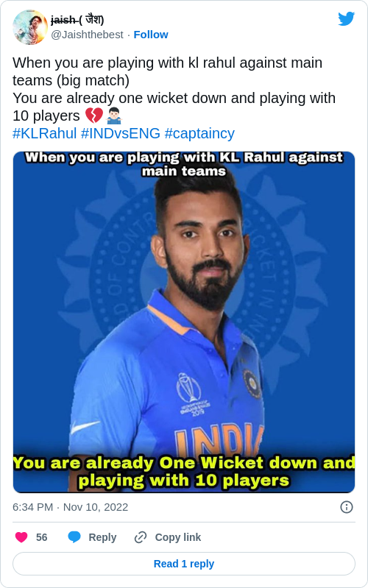
Task: Click the tweet text about big match
Action: click(x=174, y=89)
